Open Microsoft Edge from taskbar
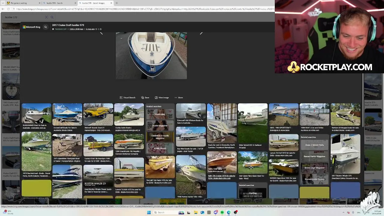This screenshot has width=384, height=216. (229, 212)
